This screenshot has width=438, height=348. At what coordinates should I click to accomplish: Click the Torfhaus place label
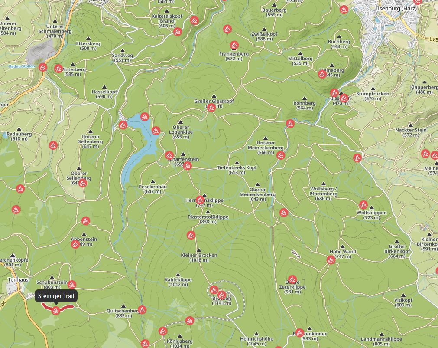coord(18,280)
